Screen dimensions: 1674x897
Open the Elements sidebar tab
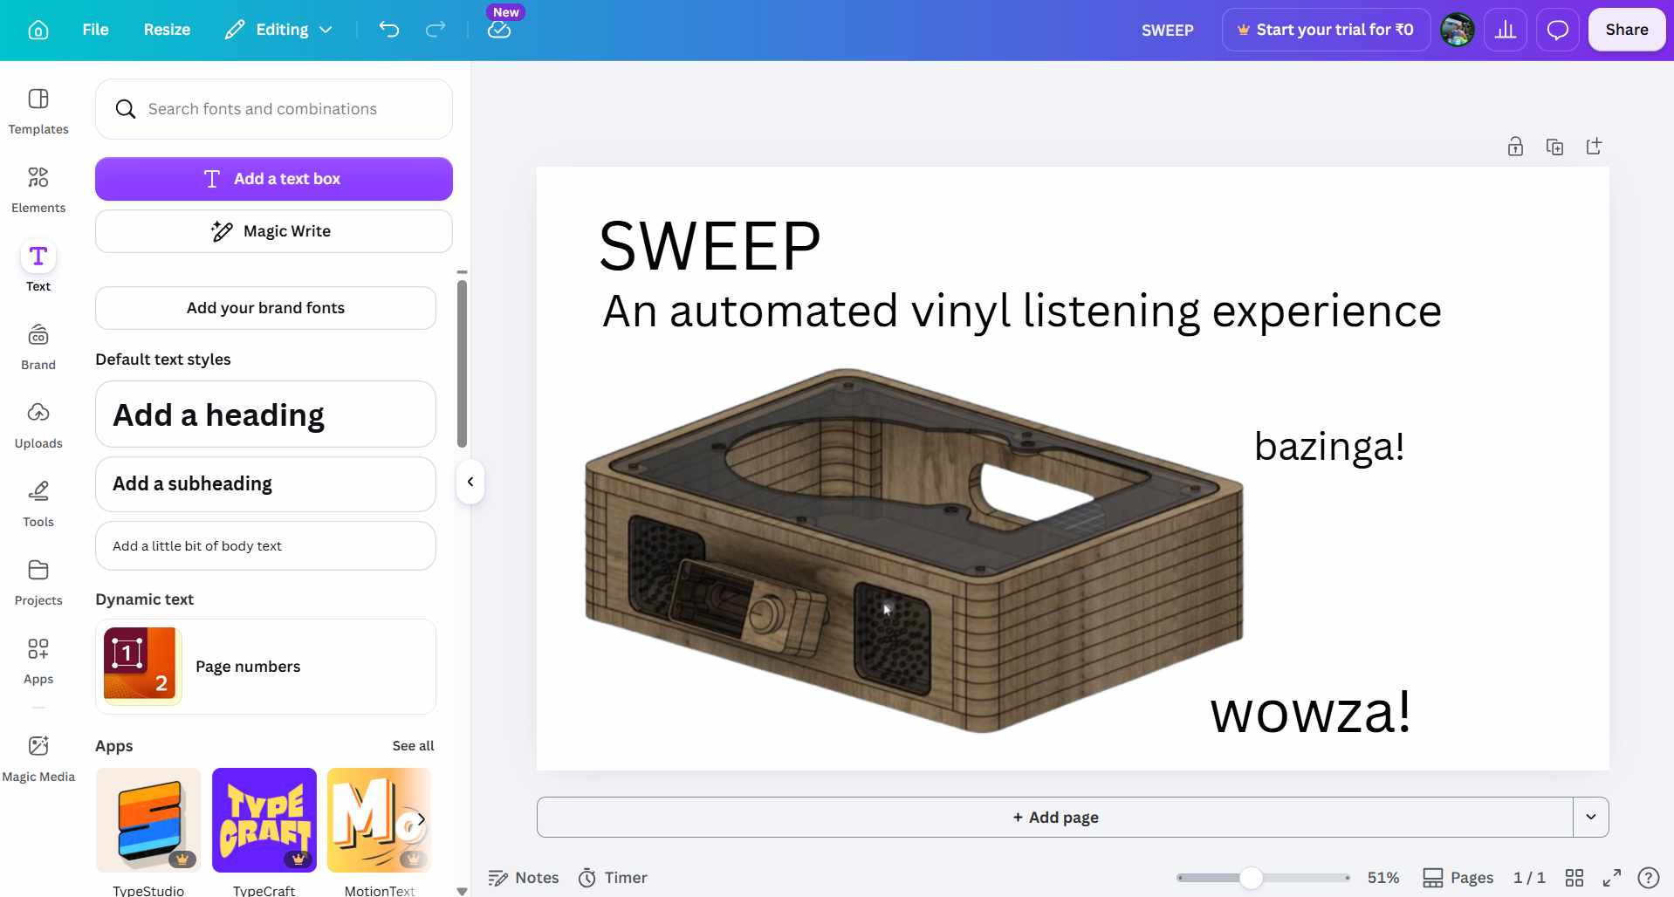[38, 190]
